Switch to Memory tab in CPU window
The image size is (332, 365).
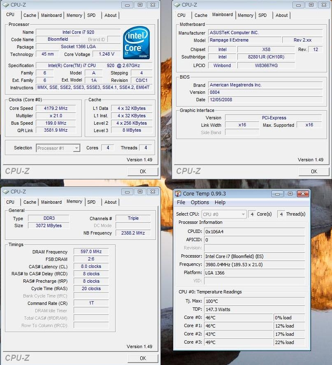pos(74,15)
